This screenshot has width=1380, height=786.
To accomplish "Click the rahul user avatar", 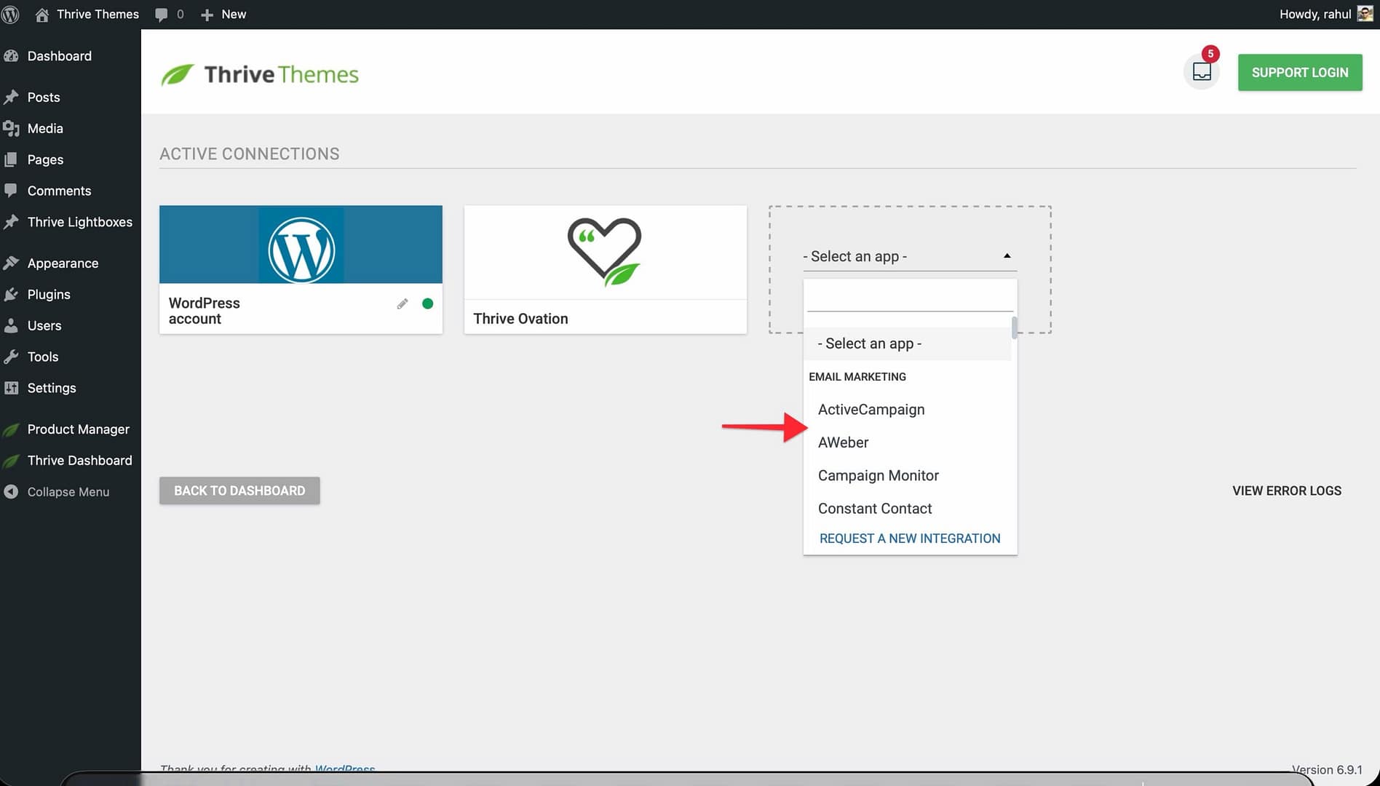I will click(1365, 14).
